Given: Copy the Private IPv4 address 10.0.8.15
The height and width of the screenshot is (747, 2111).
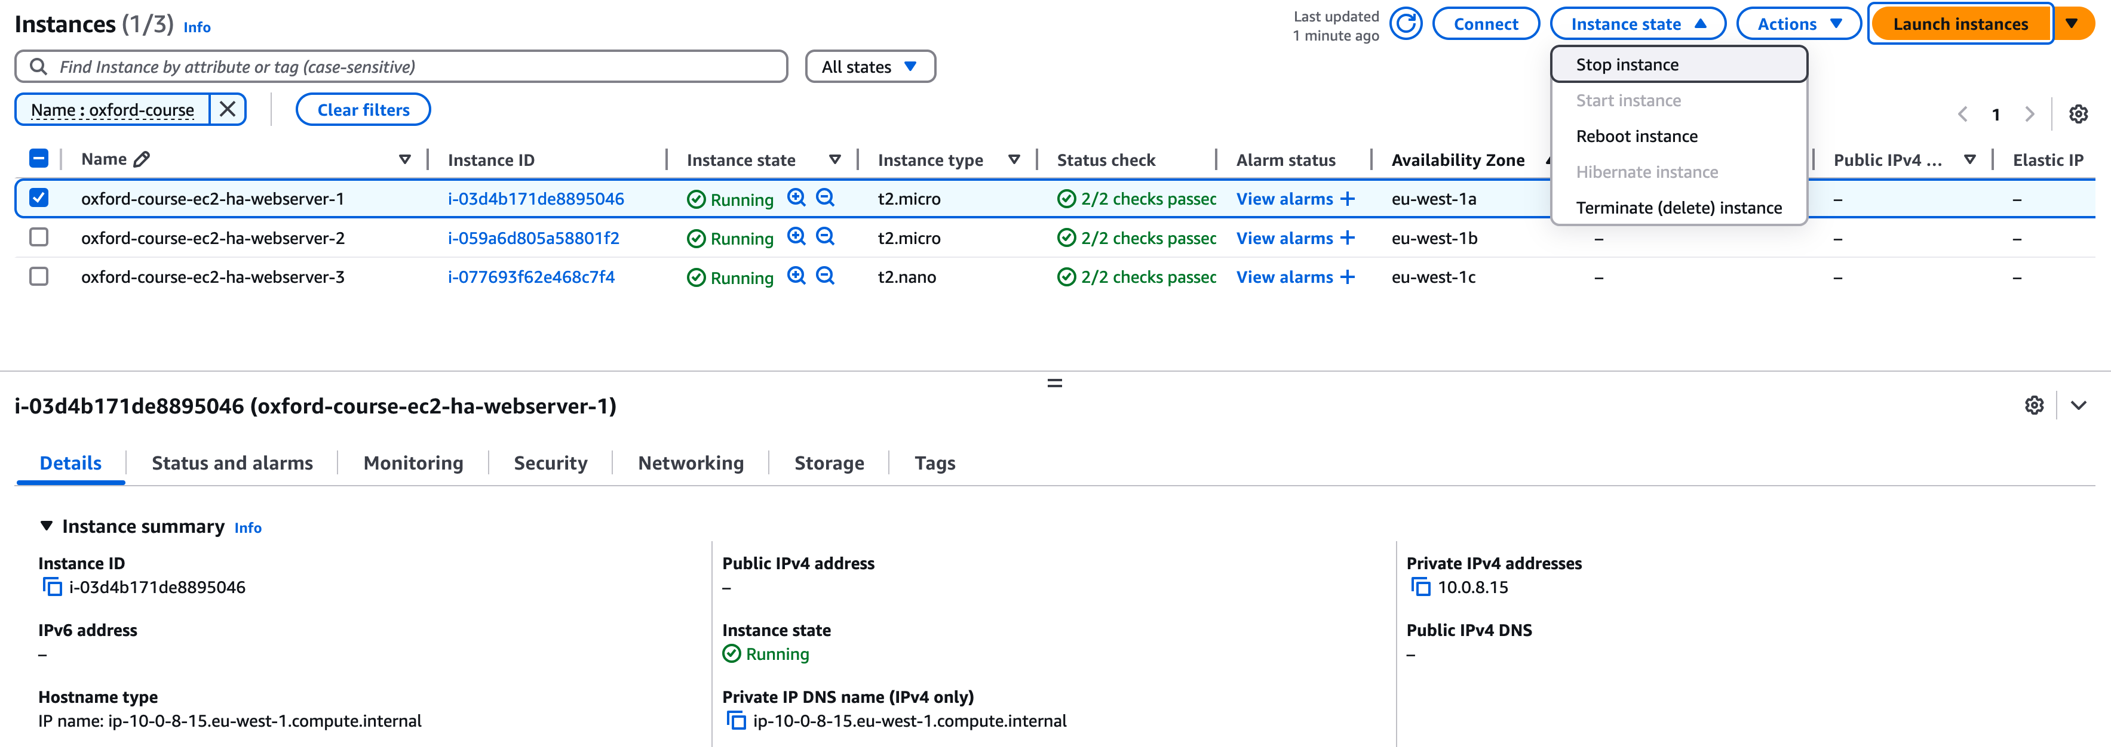Looking at the screenshot, I should [x=1420, y=587].
